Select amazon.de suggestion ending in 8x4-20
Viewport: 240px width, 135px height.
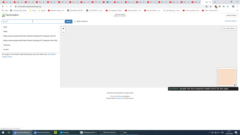[x=30, y=36]
